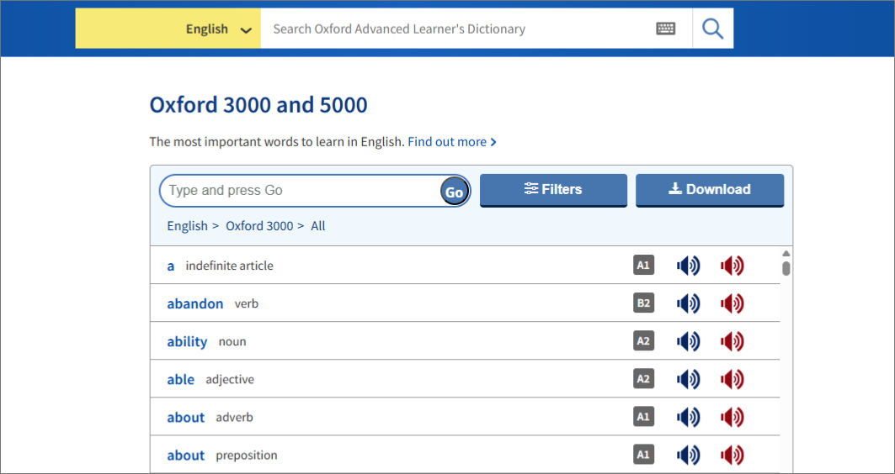
Task: Click 'indefinite article' text in first row
Action: pos(230,266)
